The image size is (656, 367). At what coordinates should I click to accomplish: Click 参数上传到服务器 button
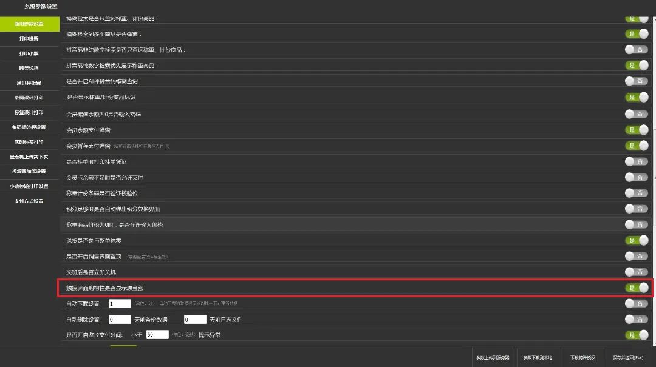[493, 357]
